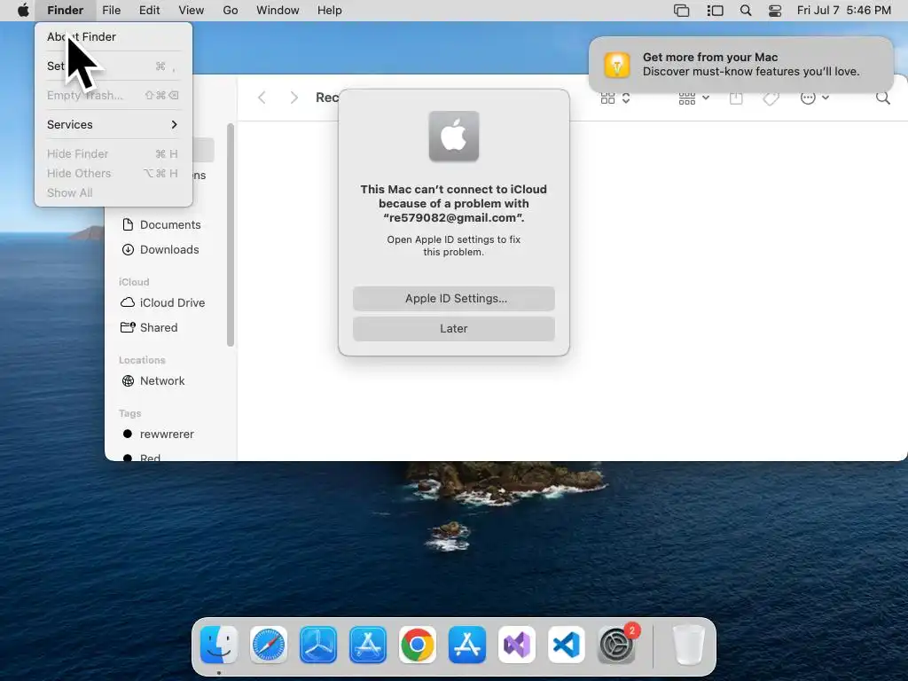The height and width of the screenshot is (681, 908).
Task: Click the Apple logo in the dialog
Action: (454, 136)
